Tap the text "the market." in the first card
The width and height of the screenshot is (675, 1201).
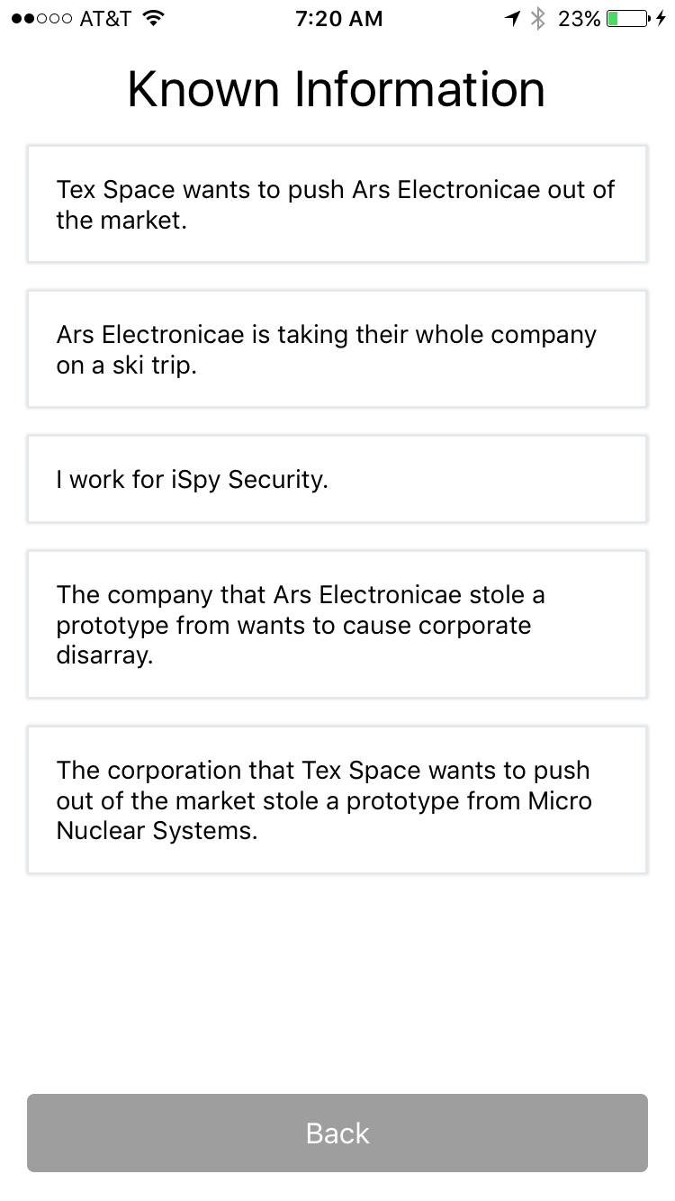pyautogui.click(x=121, y=221)
